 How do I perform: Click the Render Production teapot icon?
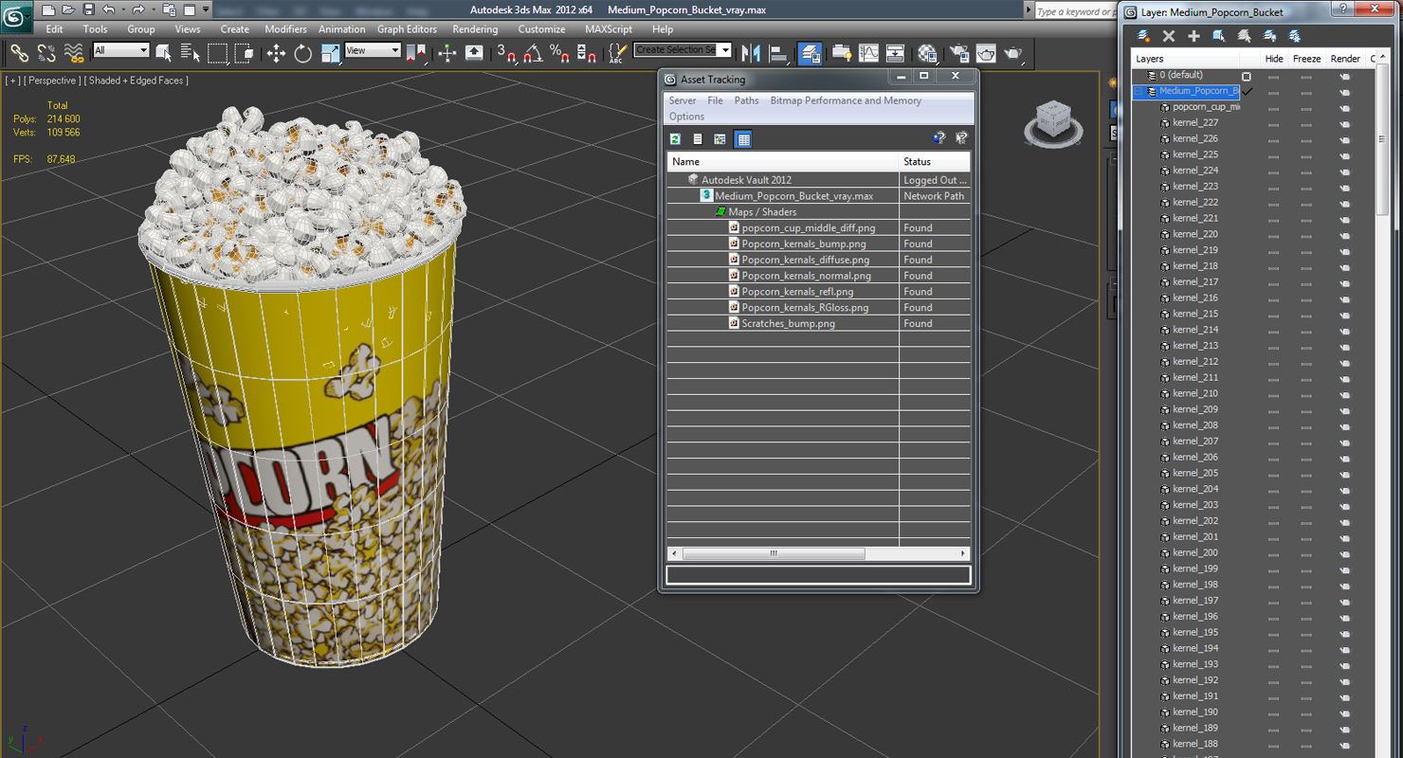coord(1013,53)
